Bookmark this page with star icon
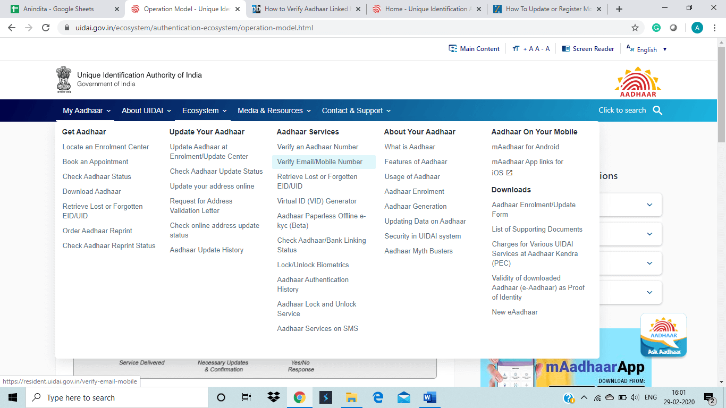 pyautogui.click(x=635, y=28)
